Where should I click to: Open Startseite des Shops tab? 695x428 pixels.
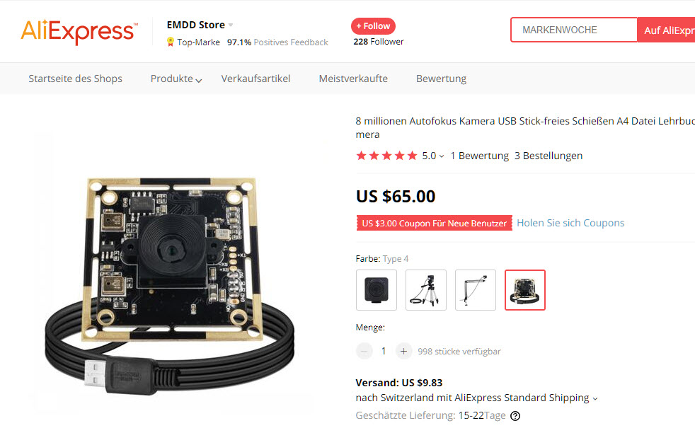(x=75, y=79)
